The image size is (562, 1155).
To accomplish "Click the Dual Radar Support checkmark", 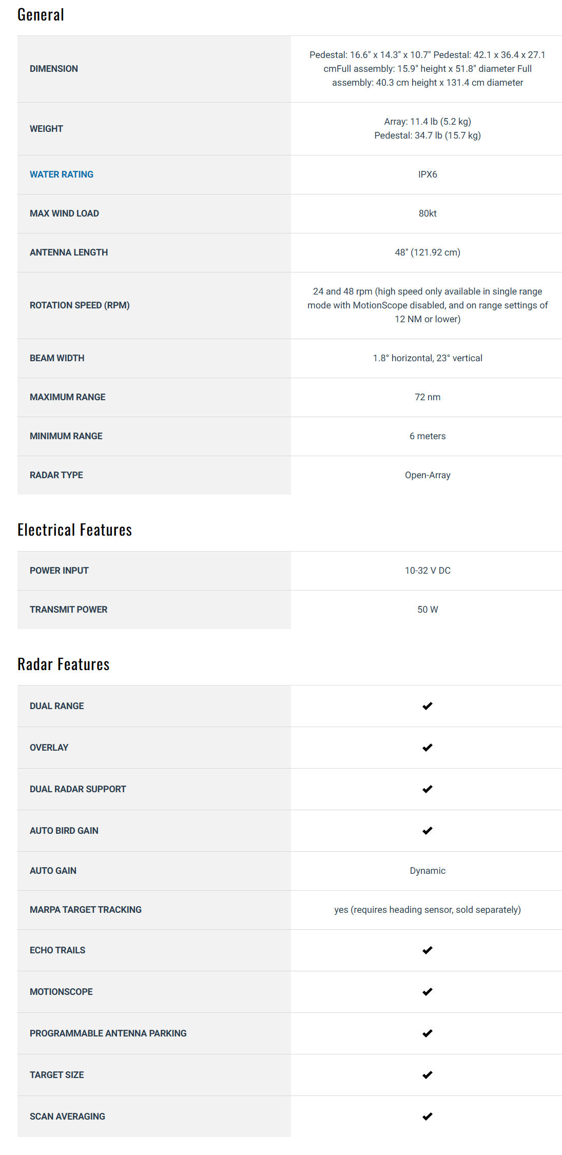I will click(427, 789).
